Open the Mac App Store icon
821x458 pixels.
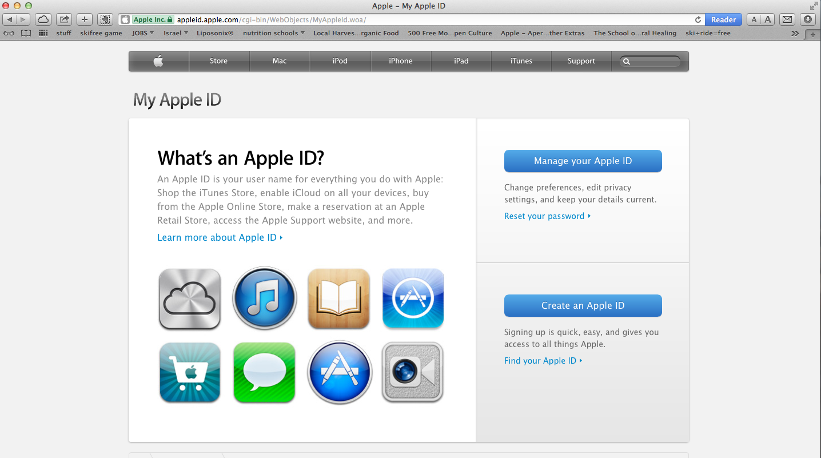(338, 372)
